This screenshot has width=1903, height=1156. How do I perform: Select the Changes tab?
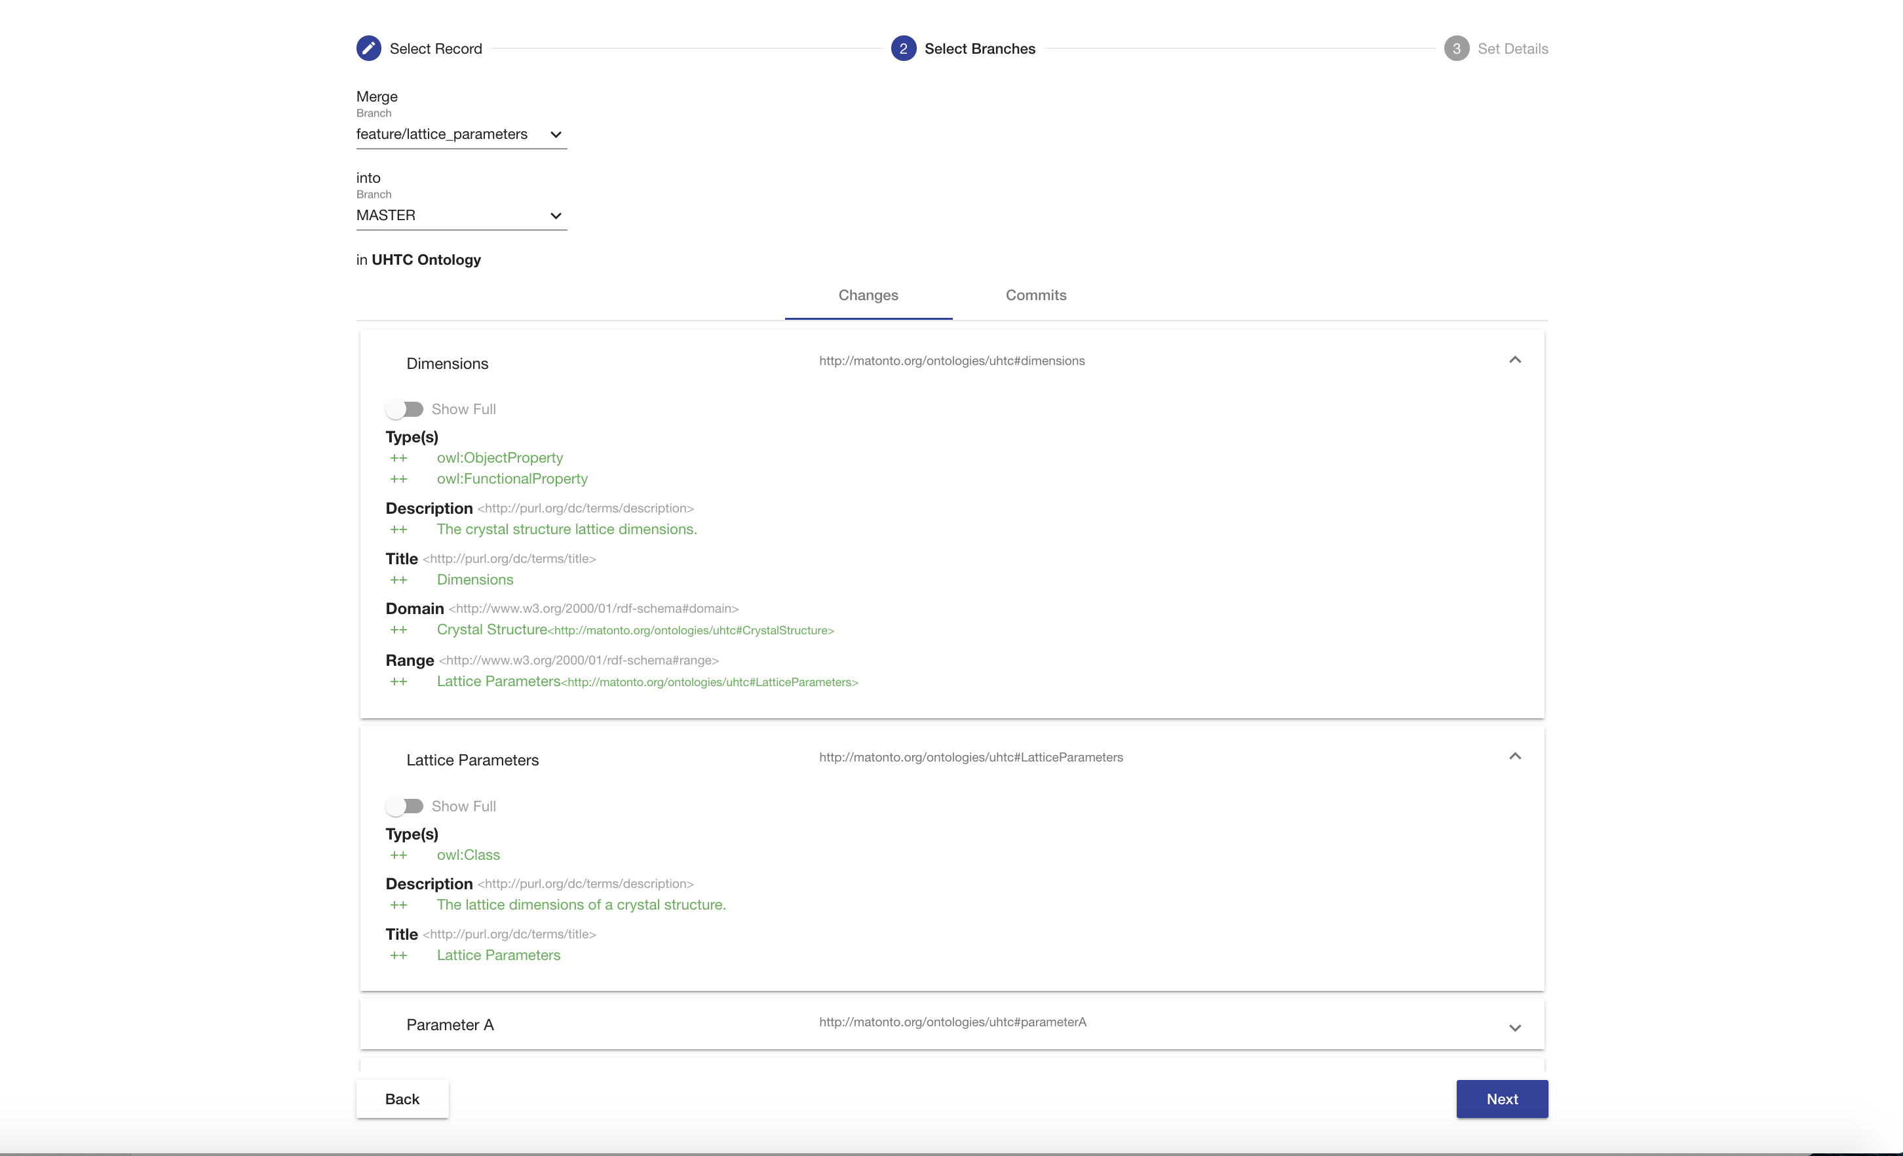(x=868, y=295)
